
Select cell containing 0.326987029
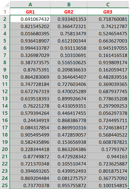pos(30,55)
